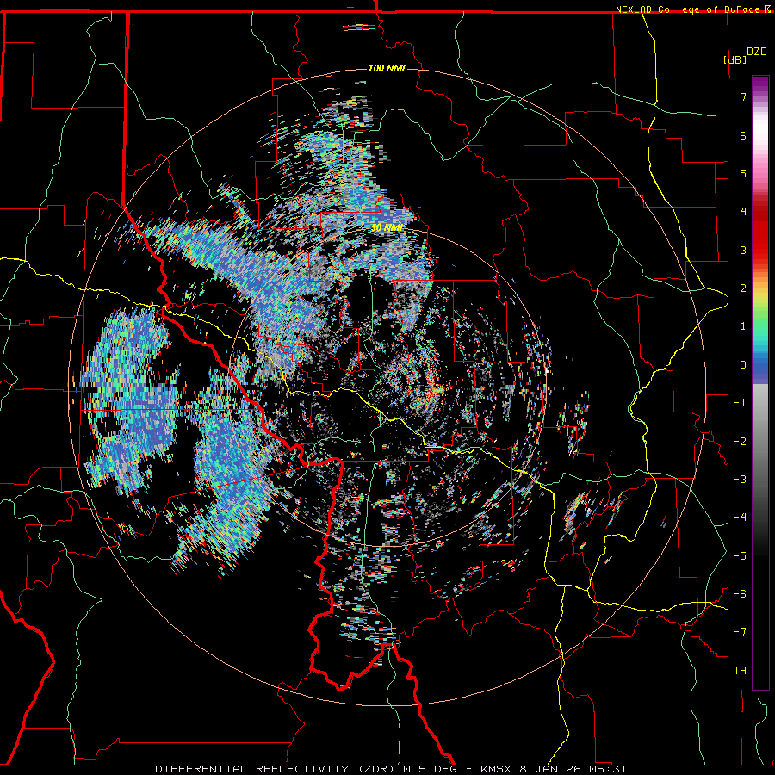Click the -1 value on color scale
Viewport: 775px width, 775px height.
(x=740, y=403)
